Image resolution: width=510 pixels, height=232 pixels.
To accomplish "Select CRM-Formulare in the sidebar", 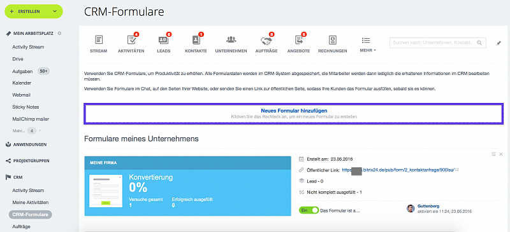I will click(30, 214).
